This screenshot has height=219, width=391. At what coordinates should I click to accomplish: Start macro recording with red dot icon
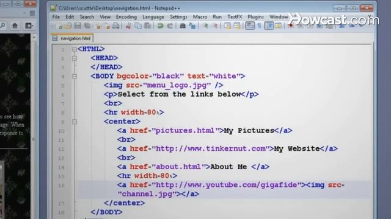pyautogui.click(x=291, y=26)
